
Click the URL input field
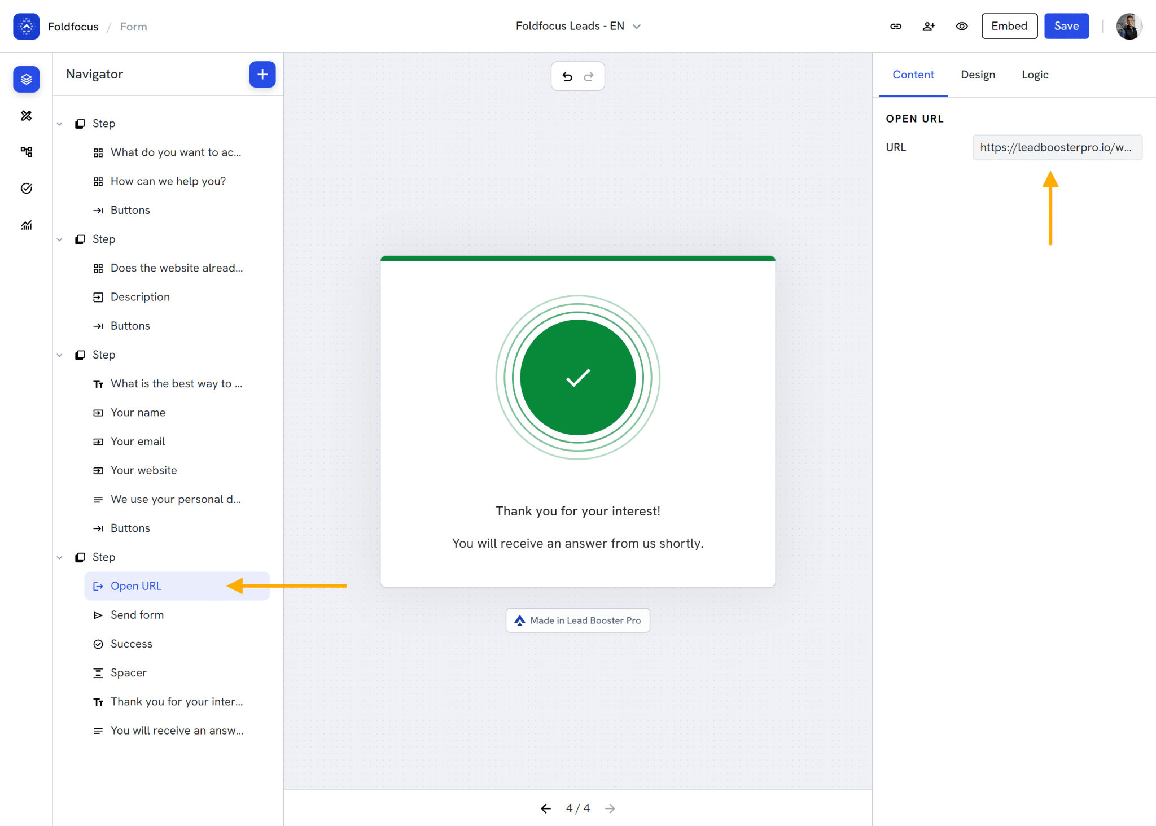tap(1057, 147)
